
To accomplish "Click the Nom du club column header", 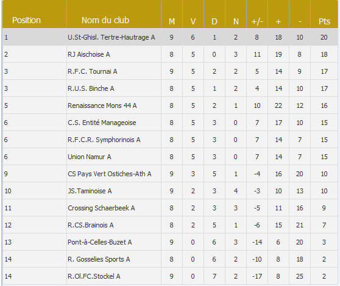I will point(105,20).
